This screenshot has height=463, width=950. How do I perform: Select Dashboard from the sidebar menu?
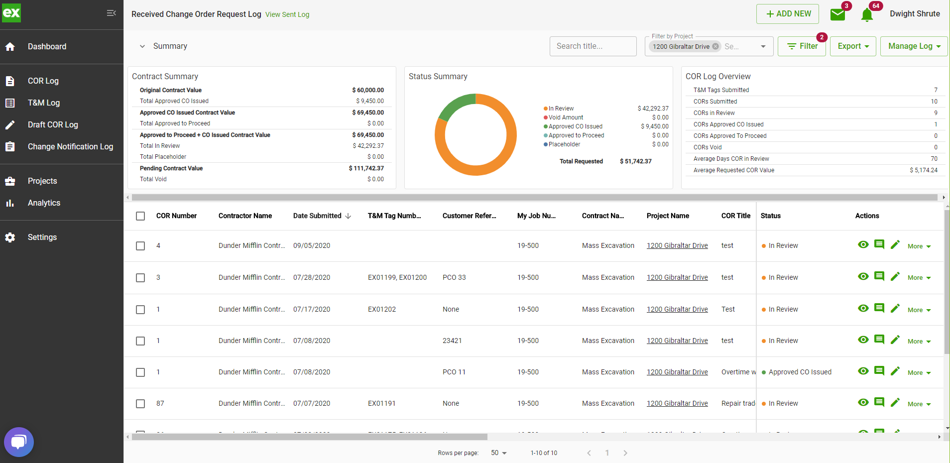47,46
